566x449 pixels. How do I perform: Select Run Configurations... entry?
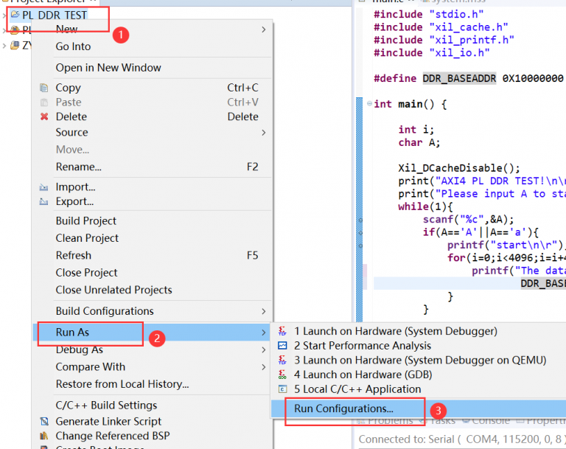click(x=343, y=408)
